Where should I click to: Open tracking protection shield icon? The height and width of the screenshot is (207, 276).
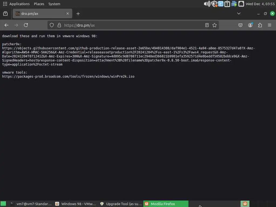(51, 25)
